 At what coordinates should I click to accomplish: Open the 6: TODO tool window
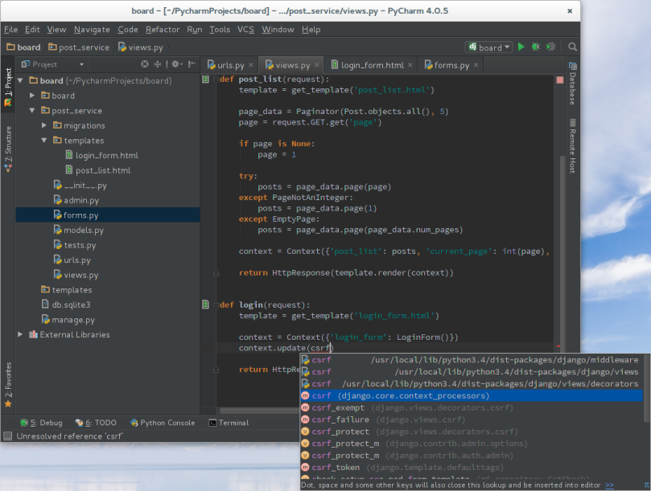point(96,423)
